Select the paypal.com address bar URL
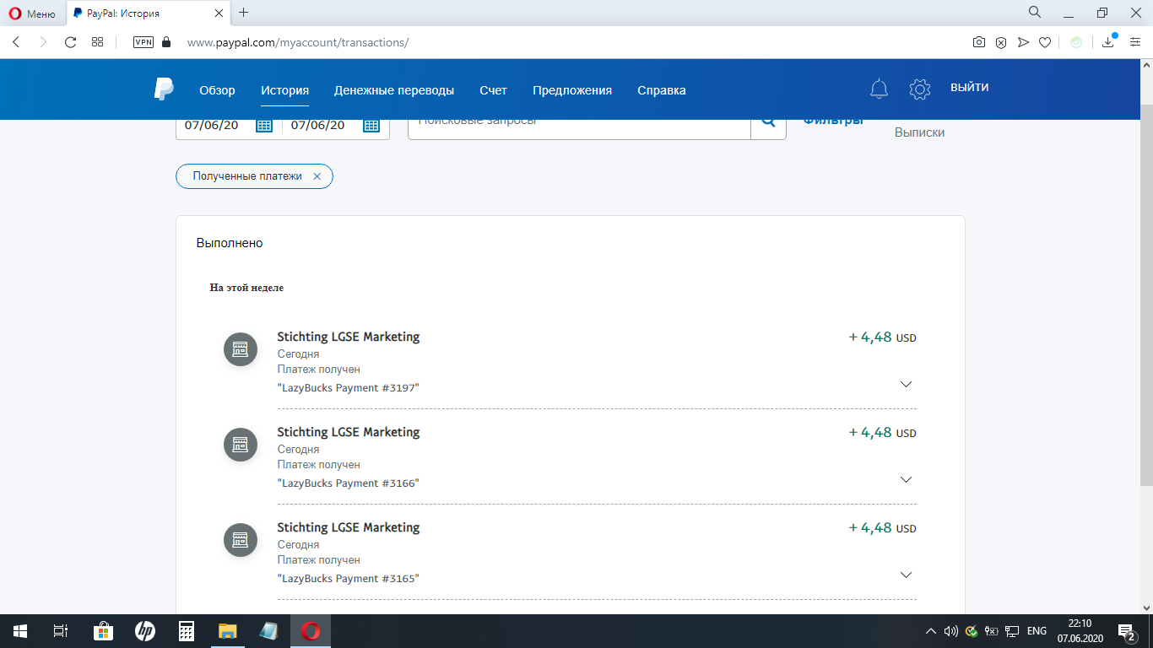 pyautogui.click(x=297, y=42)
